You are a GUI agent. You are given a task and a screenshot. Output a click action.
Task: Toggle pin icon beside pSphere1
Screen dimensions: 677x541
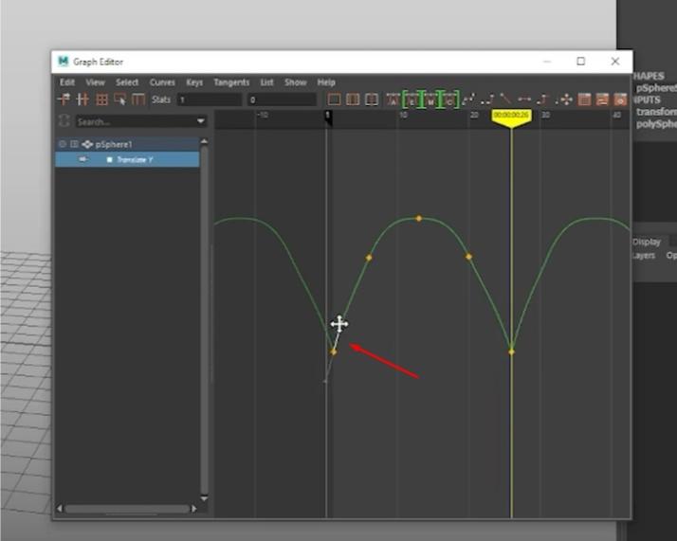coord(63,144)
